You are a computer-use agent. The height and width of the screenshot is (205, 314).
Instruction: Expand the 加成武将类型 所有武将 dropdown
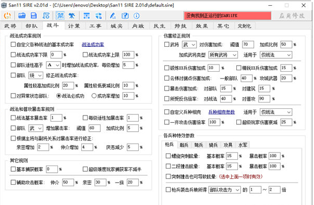click(x=223, y=55)
